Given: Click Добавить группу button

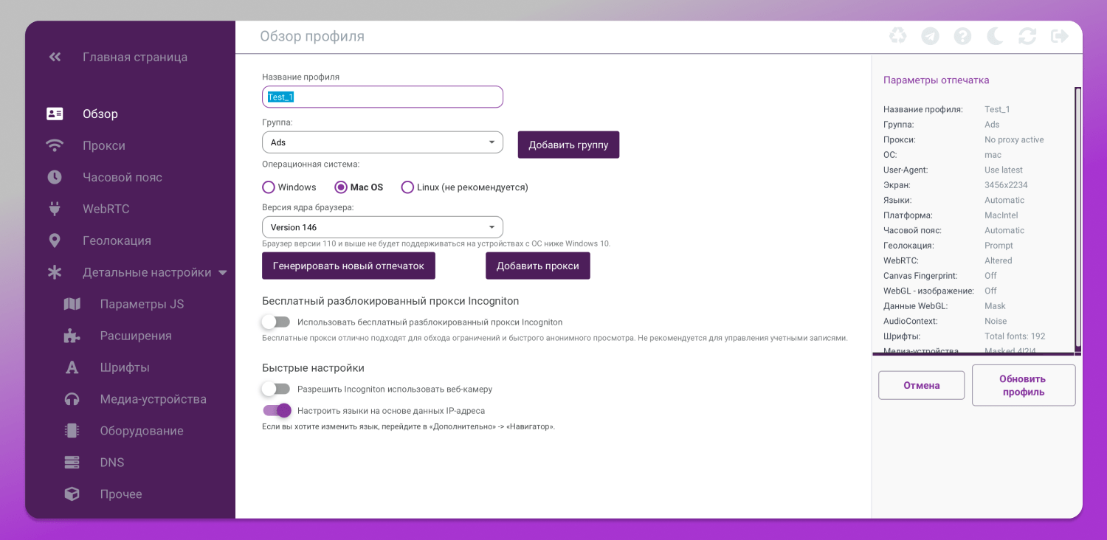Looking at the screenshot, I should click(x=568, y=145).
